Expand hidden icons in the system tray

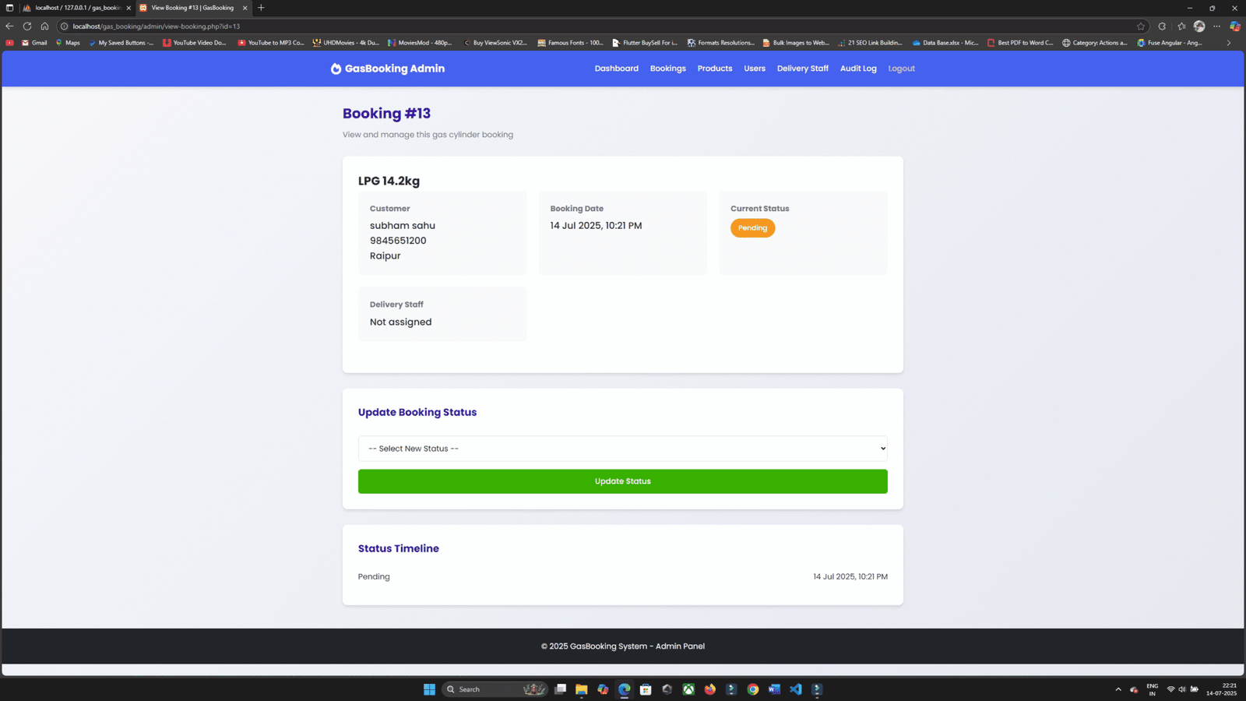(1117, 689)
